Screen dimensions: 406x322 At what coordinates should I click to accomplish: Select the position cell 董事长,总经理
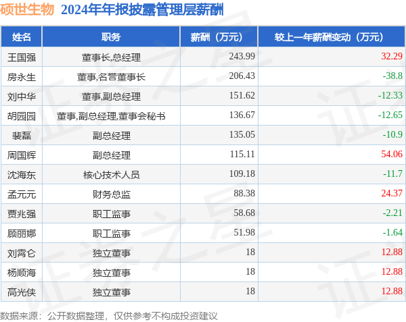(111, 57)
